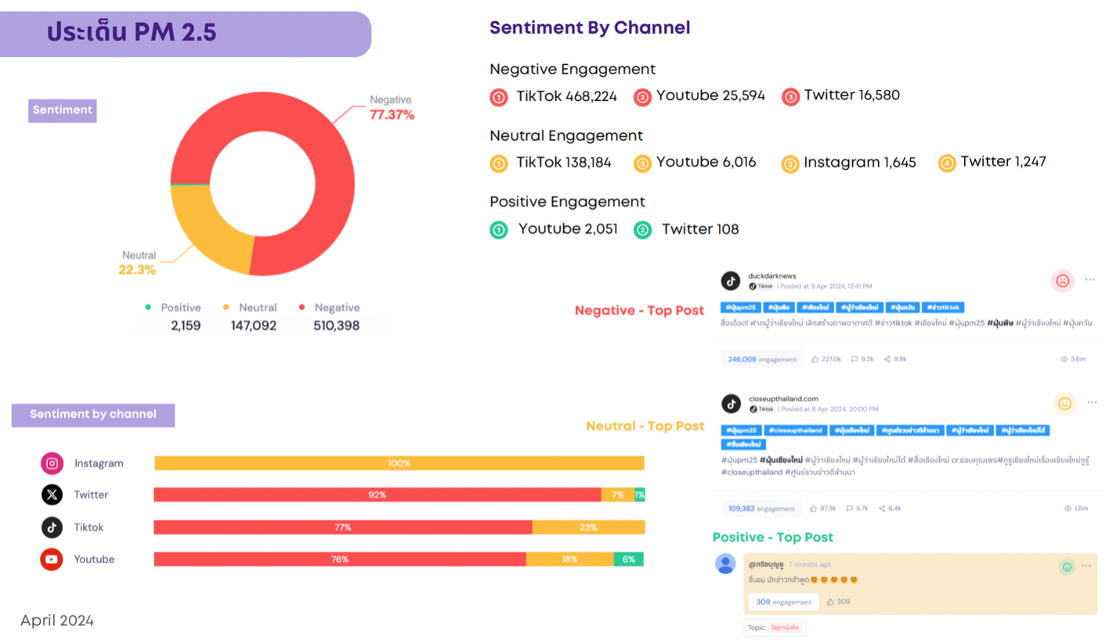Toggle the Neutral legend item under the chart
The image size is (1120, 640).
[x=251, y=307]
